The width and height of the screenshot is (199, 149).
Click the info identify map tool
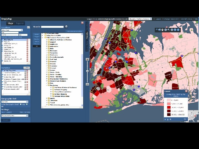click(x=178, y=30)
